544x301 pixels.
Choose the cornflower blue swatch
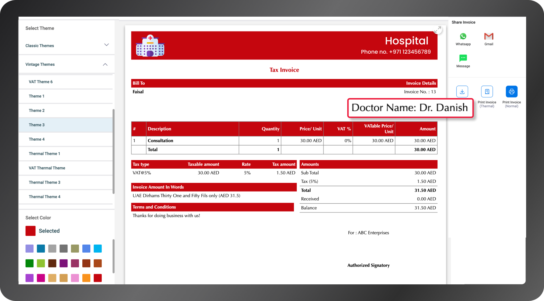click(86, 249)
